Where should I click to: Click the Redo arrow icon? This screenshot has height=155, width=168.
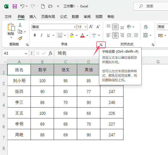pyautogui.click(x=33, y=6)
